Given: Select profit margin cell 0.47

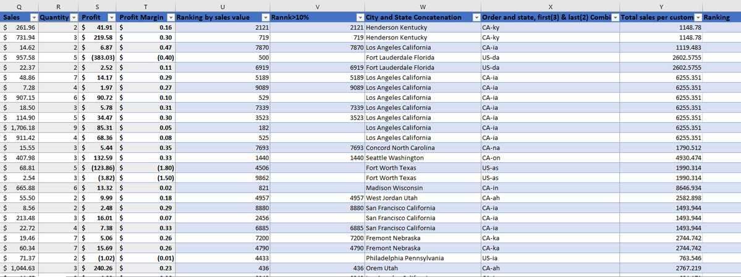Looking at the screenshot, I should click(x=146, y=48).
